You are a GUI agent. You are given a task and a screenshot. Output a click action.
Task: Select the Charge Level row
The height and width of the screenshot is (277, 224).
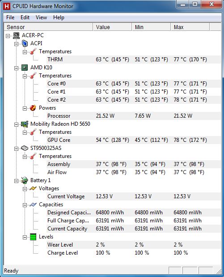tap(134, 253)
